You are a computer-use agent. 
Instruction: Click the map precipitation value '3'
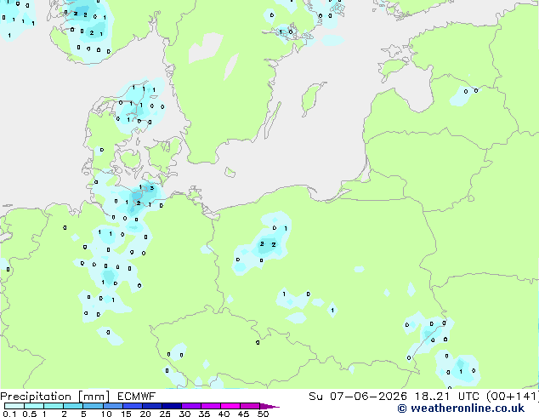coord(151,188)
